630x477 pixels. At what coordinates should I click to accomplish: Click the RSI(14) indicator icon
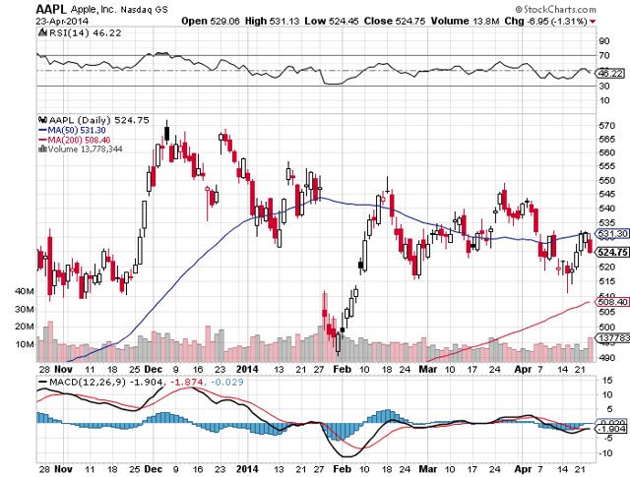(x=42, y=32)
